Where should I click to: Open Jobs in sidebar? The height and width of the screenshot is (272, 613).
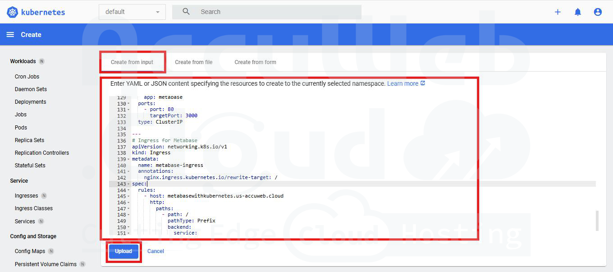pyautogui.click(x=21, y=115)
